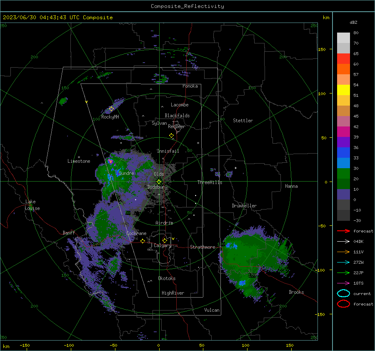The image size is (375, 351).
Task: Click the Blackfalds town label
Action: coord(177,116)
